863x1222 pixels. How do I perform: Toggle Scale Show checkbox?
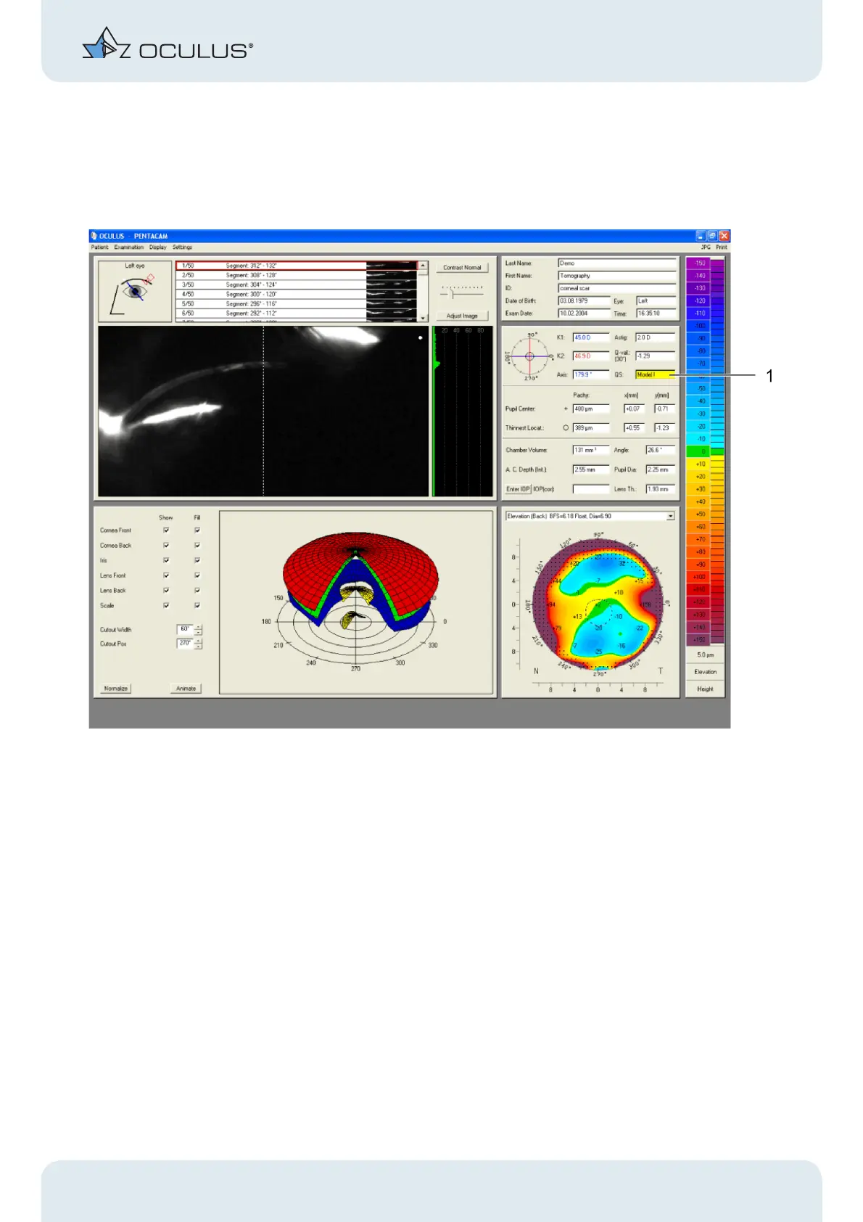(166, 605)
